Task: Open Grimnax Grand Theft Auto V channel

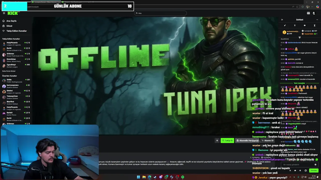Action: (16, 54)
